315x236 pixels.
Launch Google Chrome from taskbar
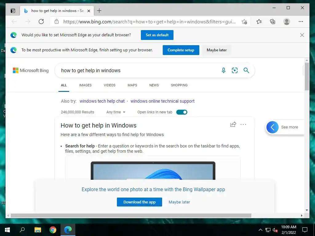(53, 230)
